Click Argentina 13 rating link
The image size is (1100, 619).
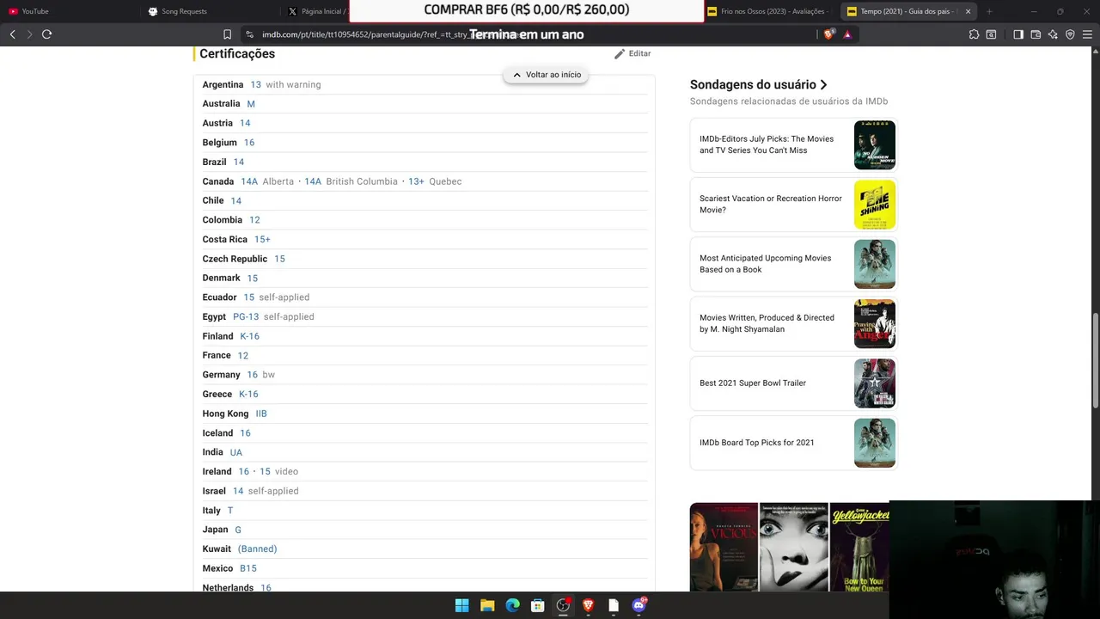click(x=255, y=84)
